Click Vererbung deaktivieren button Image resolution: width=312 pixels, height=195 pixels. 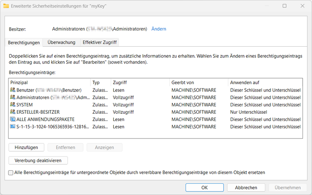coord(38,160)
